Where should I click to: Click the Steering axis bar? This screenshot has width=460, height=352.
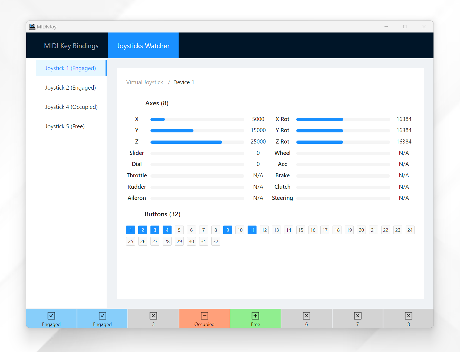tap(343, 198)
